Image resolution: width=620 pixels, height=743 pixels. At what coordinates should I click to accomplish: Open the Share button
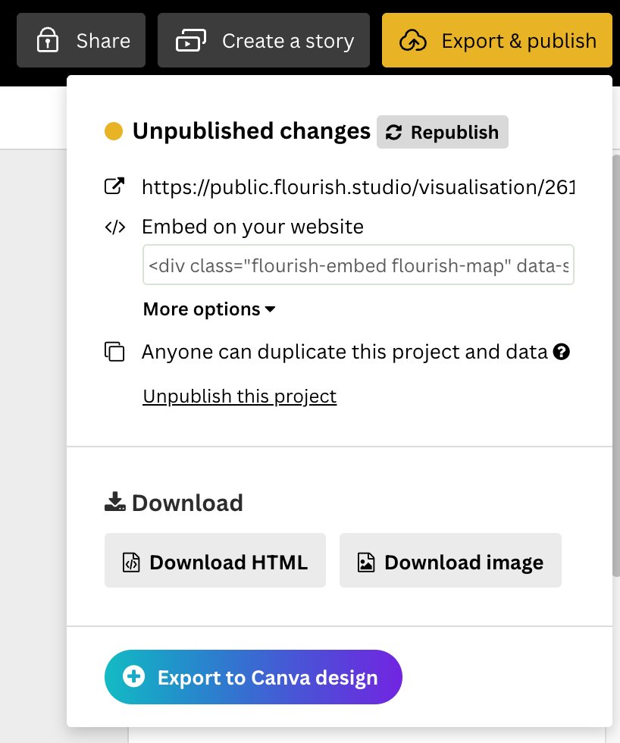(81, 41)
